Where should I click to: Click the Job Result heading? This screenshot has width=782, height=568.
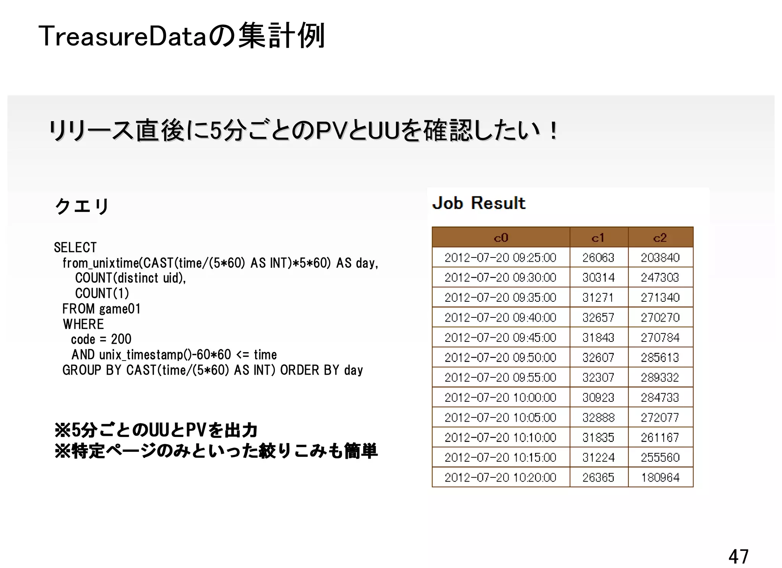click(479, 203)
